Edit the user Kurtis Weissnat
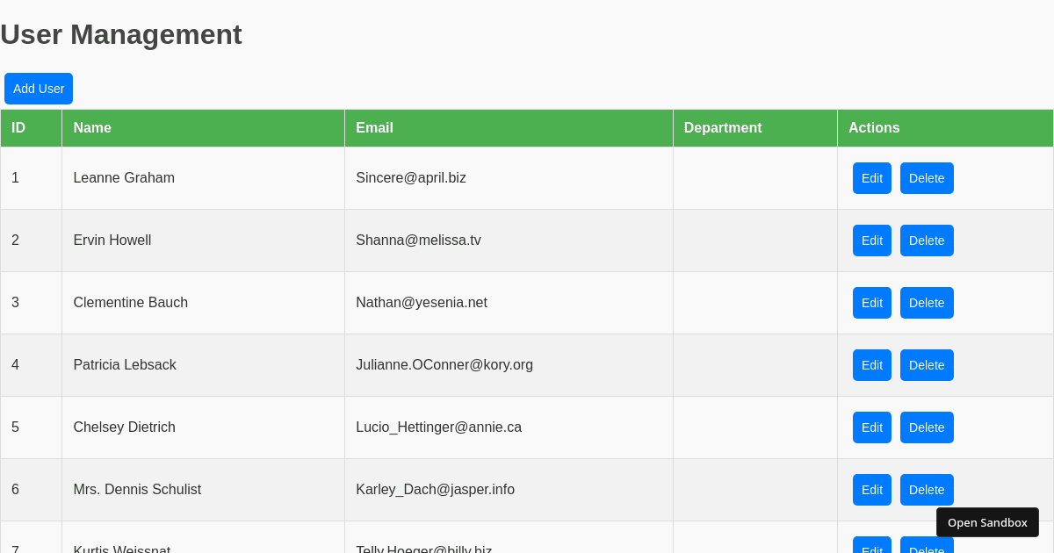 click(871, 549)
